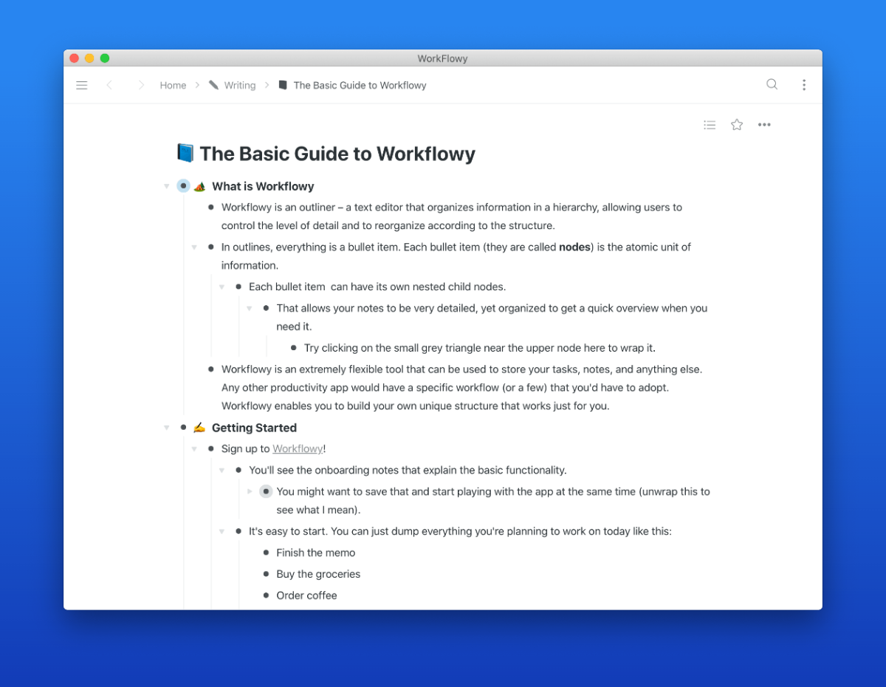Click the grey bullet of 'You might want to save'
Image resolution: width=886 pixels, height=687 pixels.
point(266,491)
